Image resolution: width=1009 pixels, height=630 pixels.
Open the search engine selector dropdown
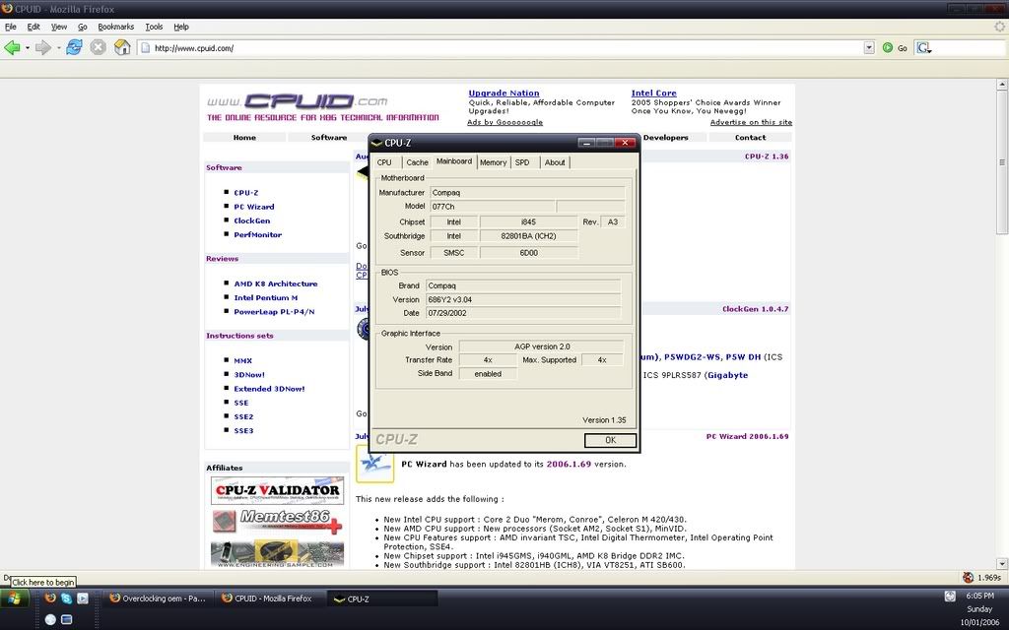[923, 47]
